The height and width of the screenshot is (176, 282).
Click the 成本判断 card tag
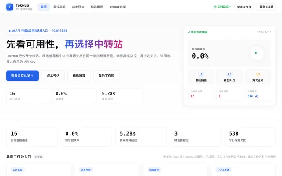pos(85,169)
